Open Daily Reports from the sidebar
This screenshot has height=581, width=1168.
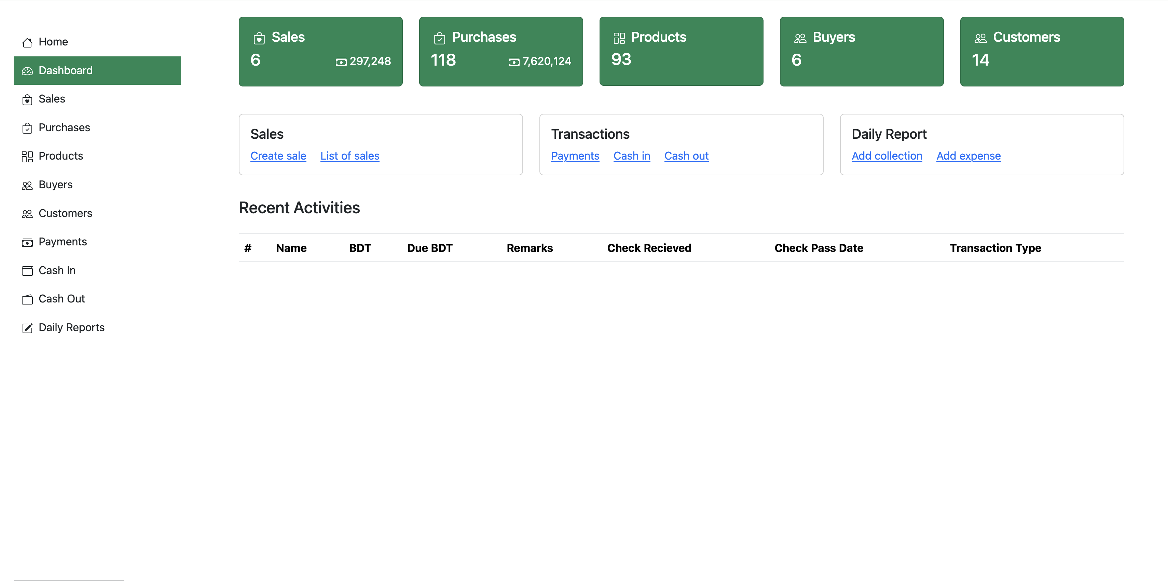[x=97, y=327]
